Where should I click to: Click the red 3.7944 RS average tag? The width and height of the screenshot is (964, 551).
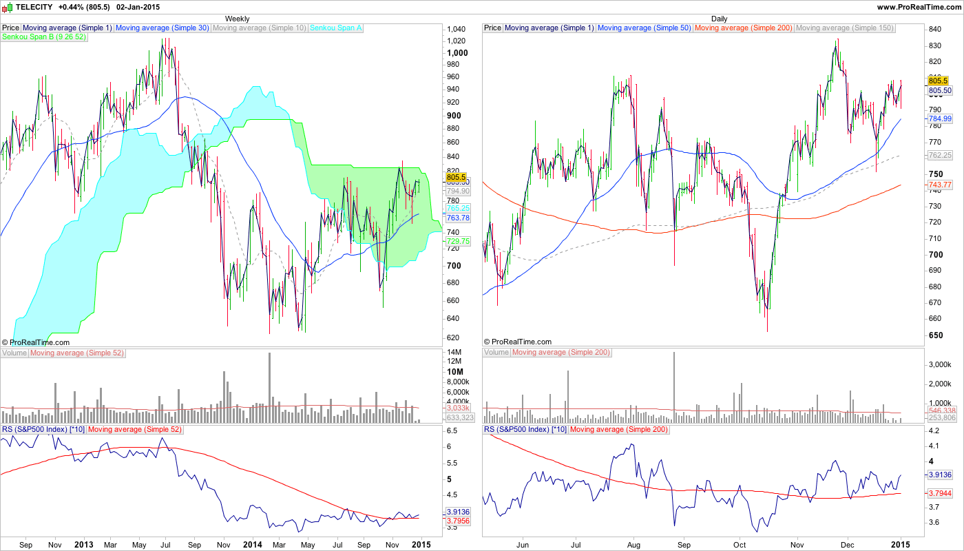[941, 493]
